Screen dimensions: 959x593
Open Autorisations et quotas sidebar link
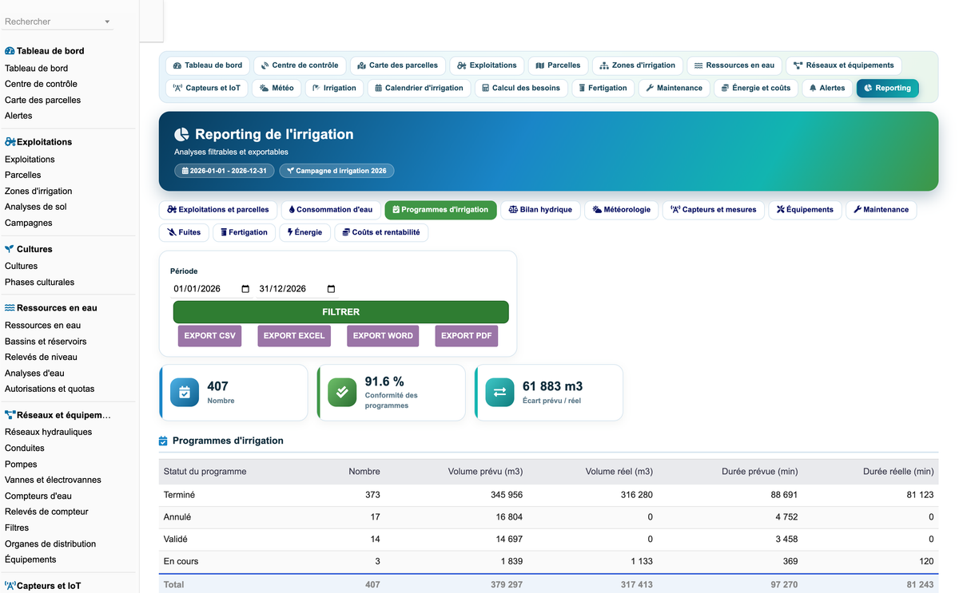pos(50,389)
